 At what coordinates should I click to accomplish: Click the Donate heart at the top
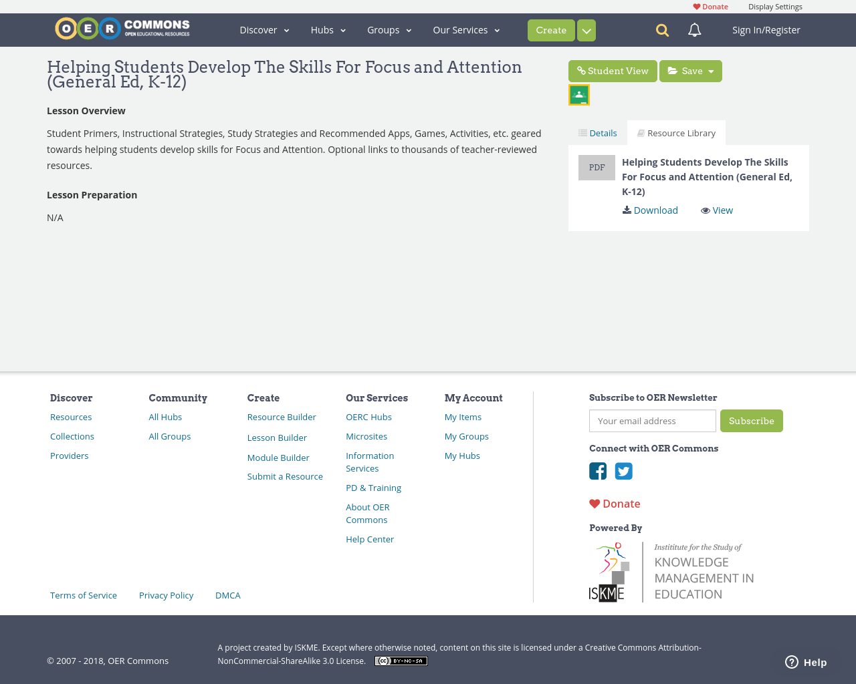coord(710,6)
